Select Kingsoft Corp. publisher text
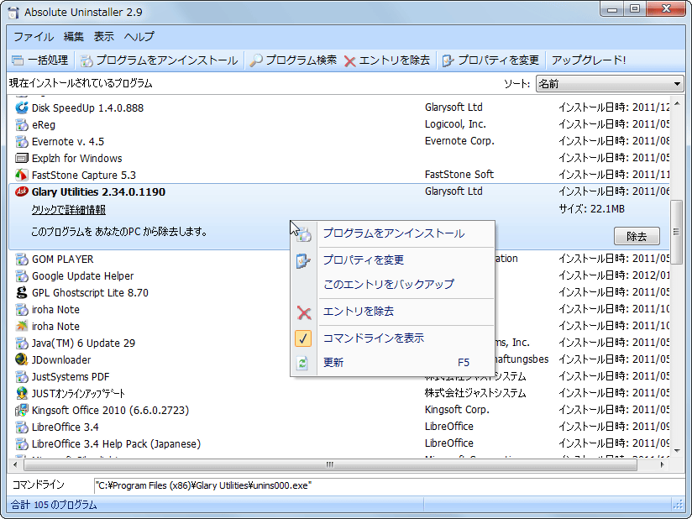 457,410
